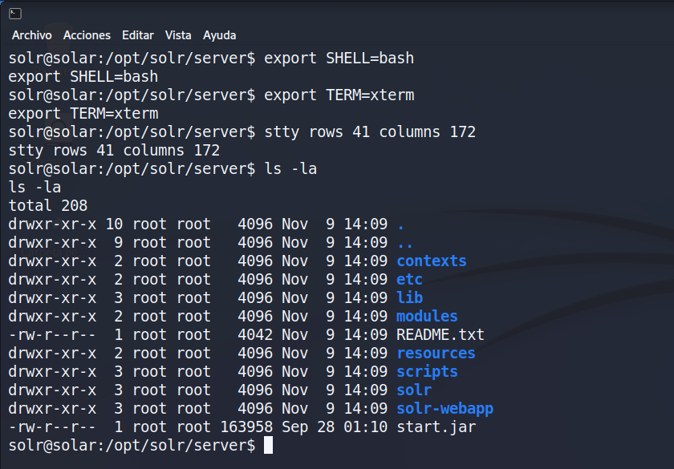
Task: Open the Acciones menu
Action: (x=87, y=35)
